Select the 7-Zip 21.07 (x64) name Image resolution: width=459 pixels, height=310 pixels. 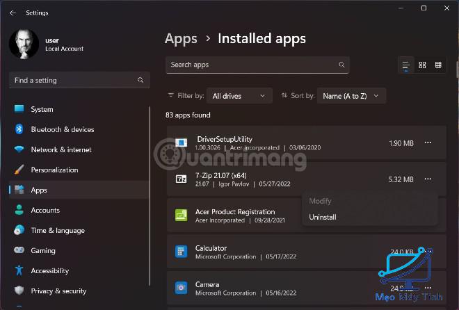click(220, 175)
